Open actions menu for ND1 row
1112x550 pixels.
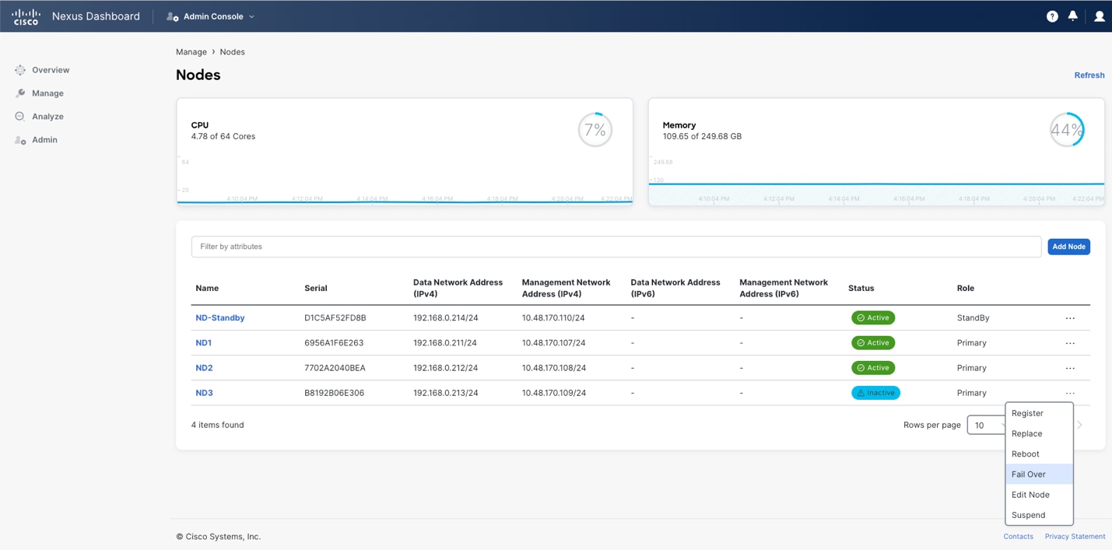coord(1070,343)
